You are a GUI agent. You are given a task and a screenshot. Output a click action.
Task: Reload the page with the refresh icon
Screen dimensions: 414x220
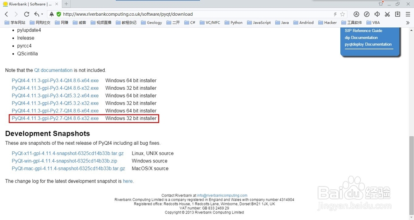coord(26,14)
